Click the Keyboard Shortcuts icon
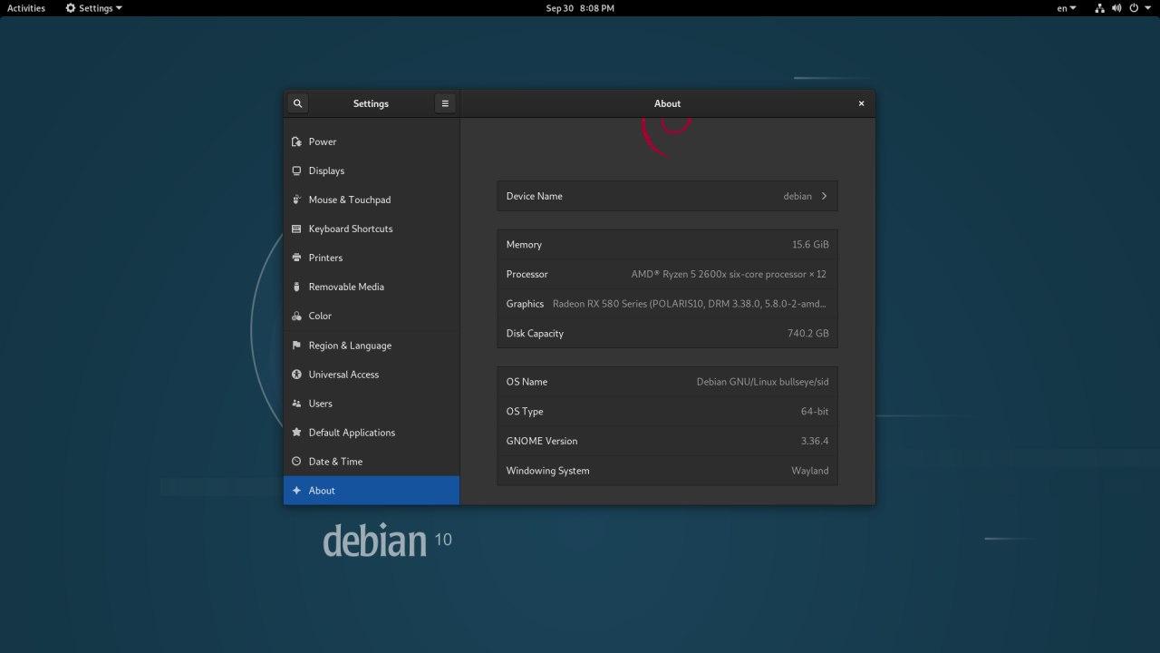 tap(296, 229)
